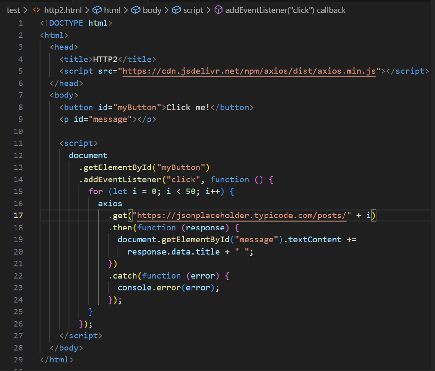Screen dimensions: 435x371
Task: Select the 'script' breadcrumb symbol
Action: point(193,10)
